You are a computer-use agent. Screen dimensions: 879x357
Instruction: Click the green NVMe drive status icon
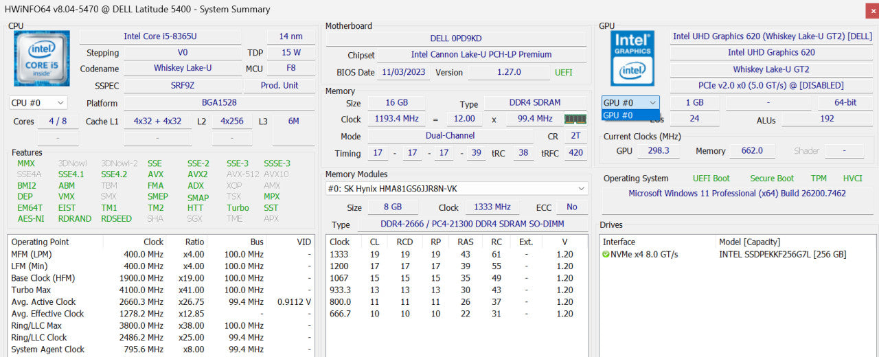pos(606,254)
